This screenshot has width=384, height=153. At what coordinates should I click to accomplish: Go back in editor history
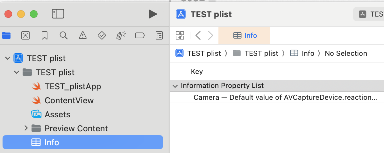[198, 35]
